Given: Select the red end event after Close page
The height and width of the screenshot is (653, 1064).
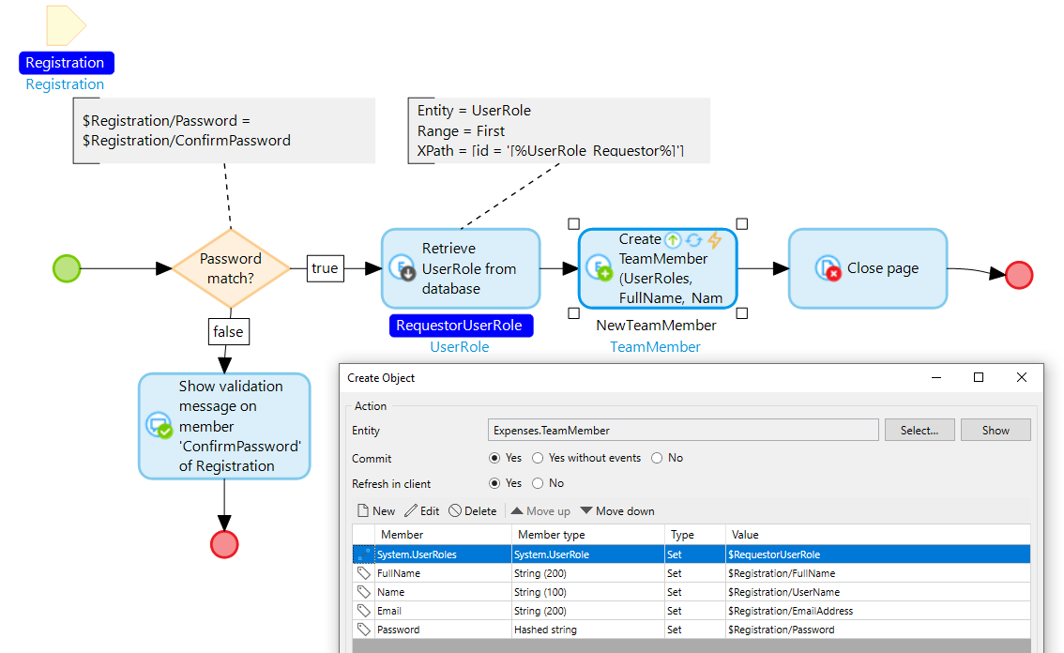Looking at the screenshot, I should click(x=1019, y=275).
